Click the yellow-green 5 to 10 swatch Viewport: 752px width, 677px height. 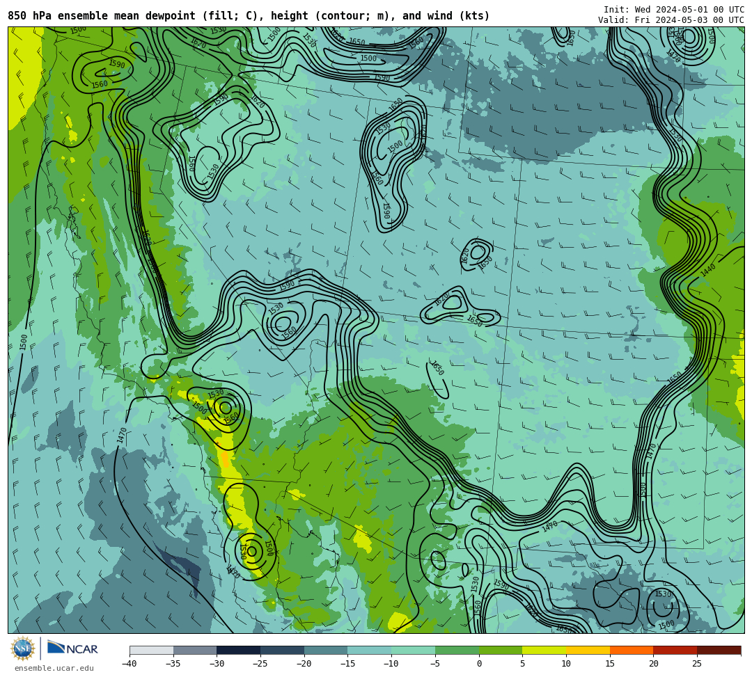(x=545, y=650)
